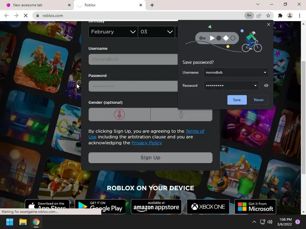
Task: Click the Chrome icon in the taskbar
Action: pos(36,222)
